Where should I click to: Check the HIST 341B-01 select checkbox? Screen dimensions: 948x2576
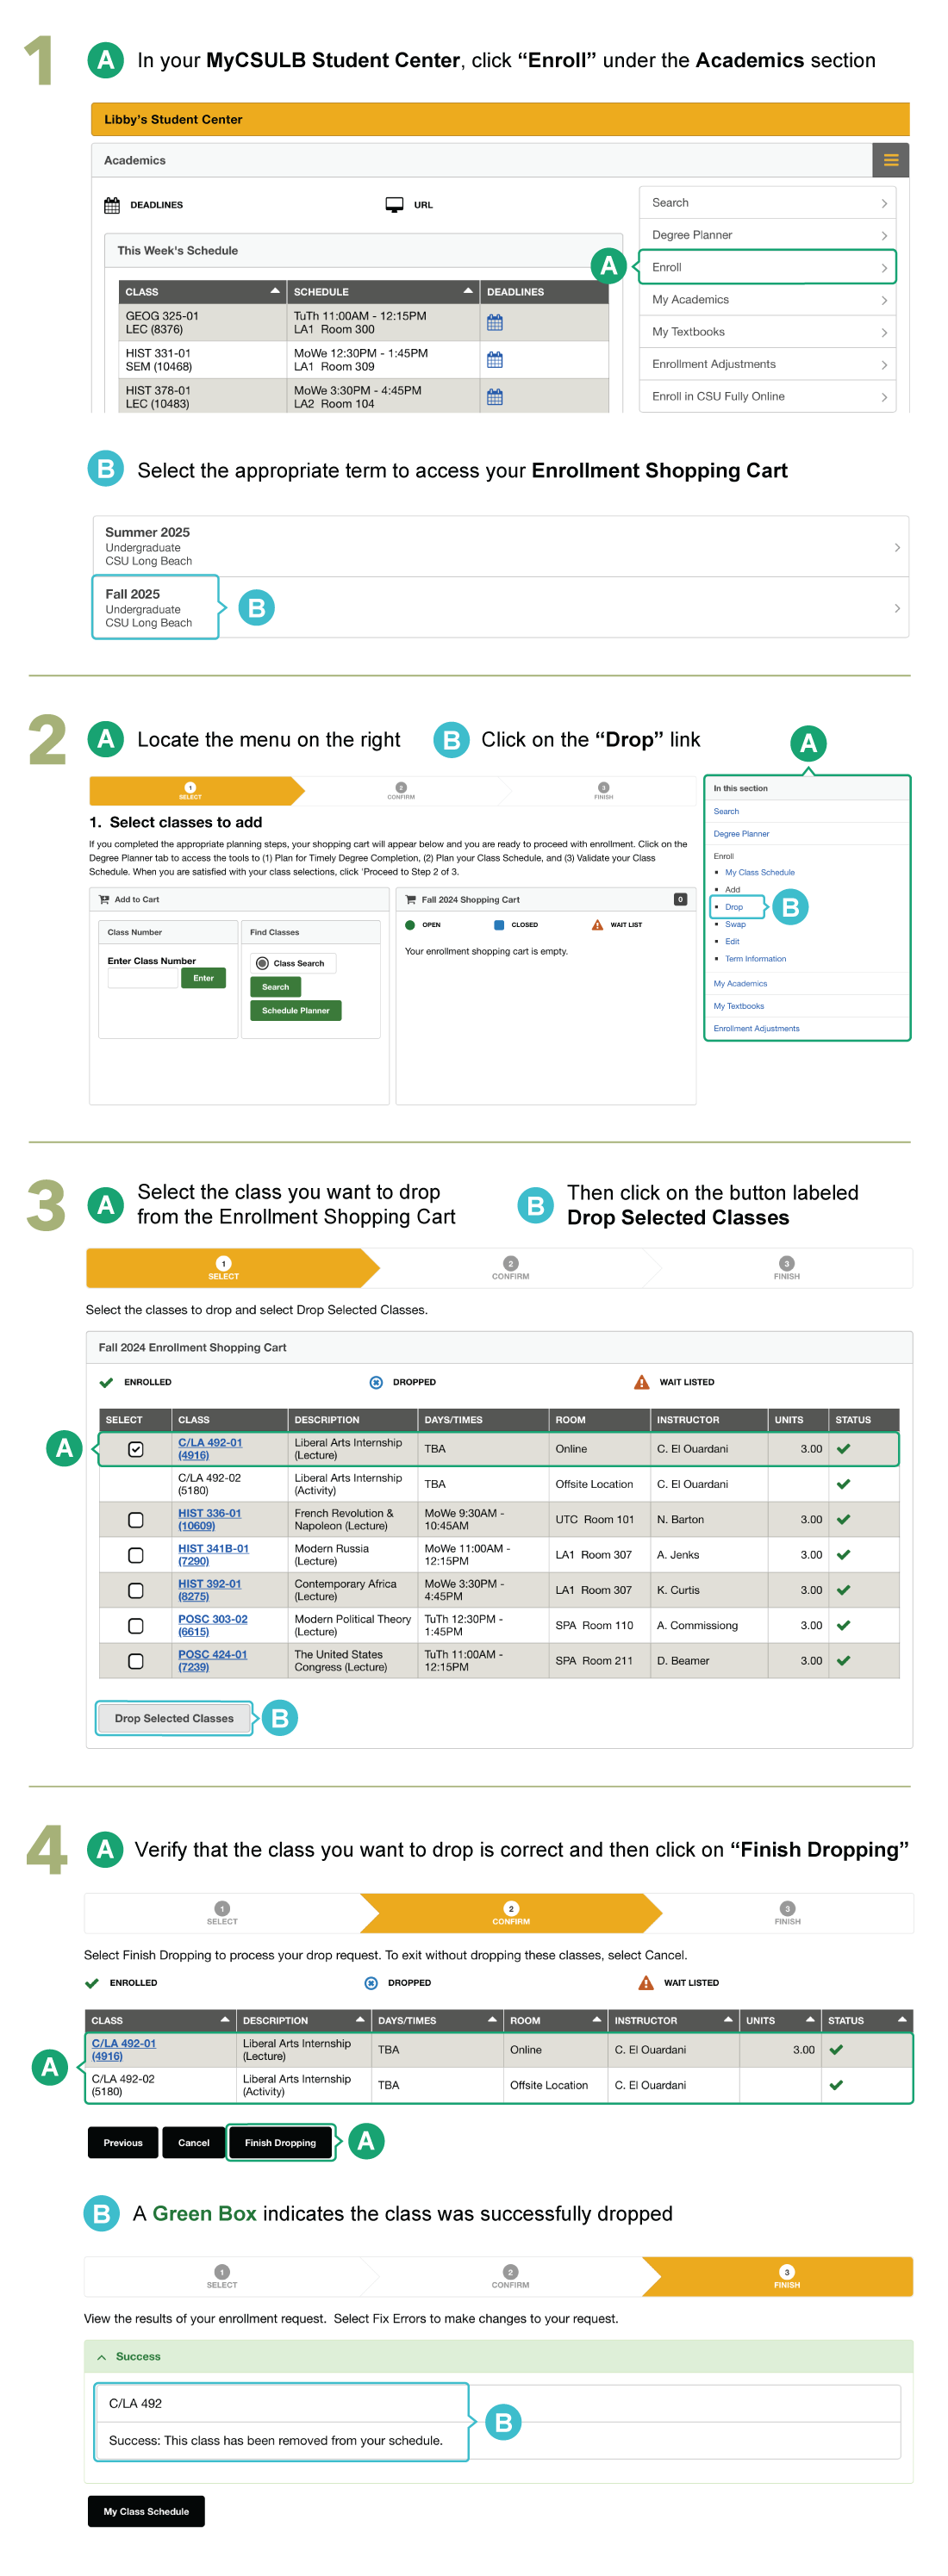point(136,1555)
